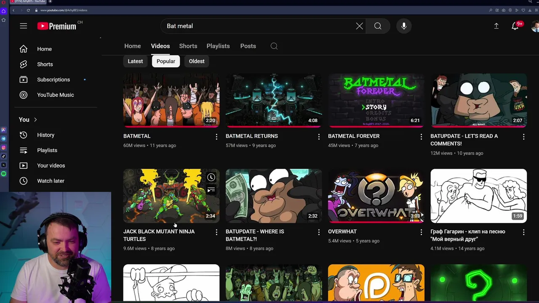
Task: Open options for BATUPDATE - LET'S READ A COMMENTS
Action: [x=523, y=137]
